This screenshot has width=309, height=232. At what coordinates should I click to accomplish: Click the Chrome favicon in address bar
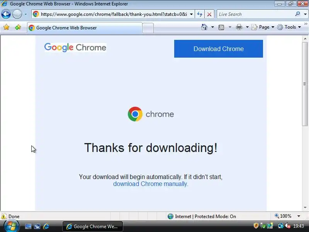coord(36,14)
